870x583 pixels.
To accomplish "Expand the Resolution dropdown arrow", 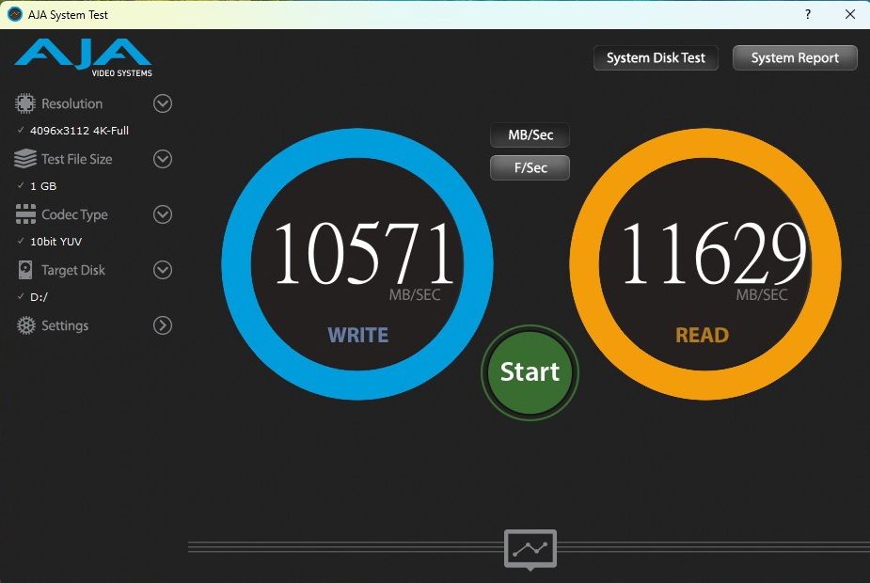I will pos(163,103).
